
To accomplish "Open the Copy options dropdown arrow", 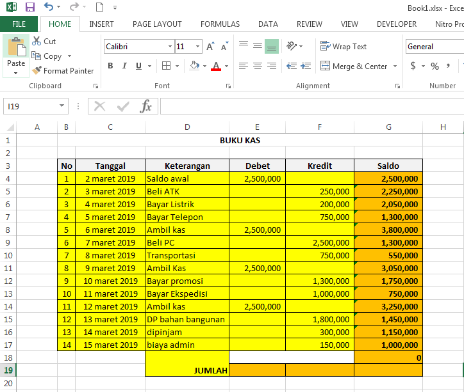I will pyautogui.click(x=69, y=56).
